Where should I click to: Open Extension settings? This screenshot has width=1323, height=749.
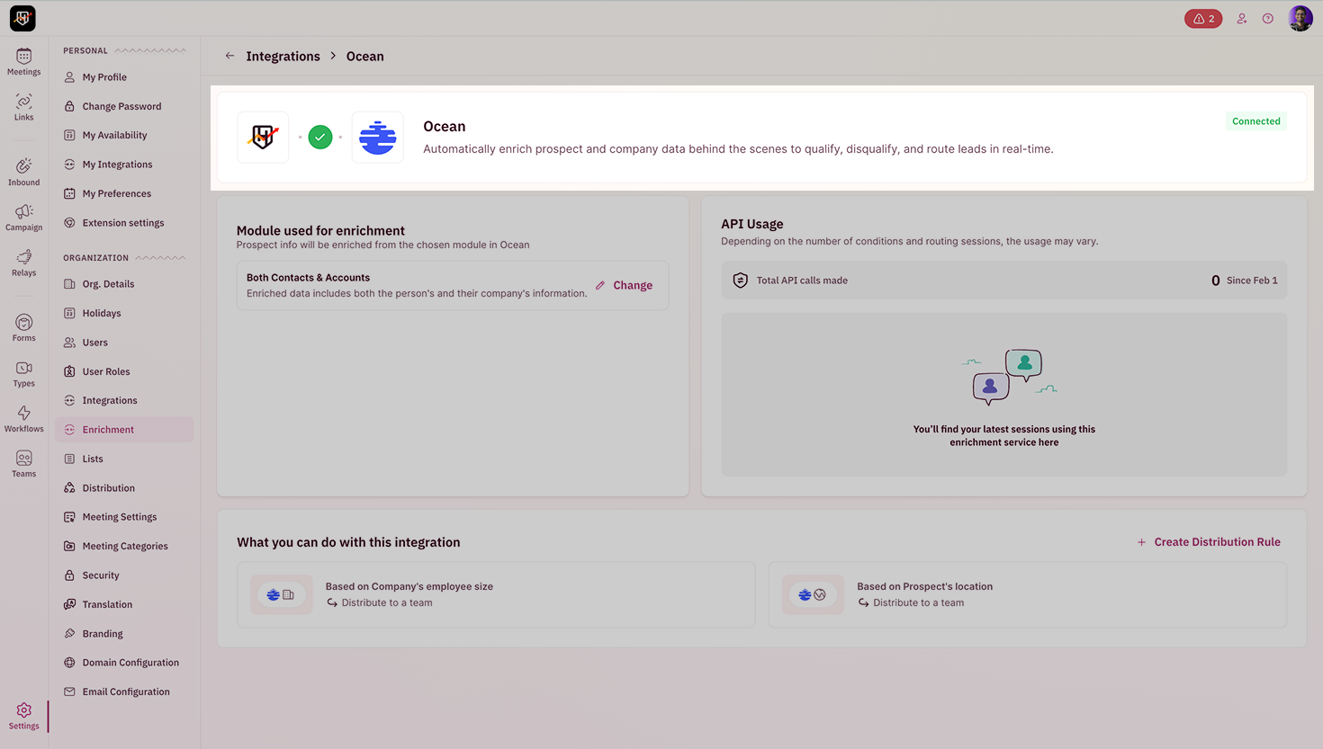click(124, 223)
